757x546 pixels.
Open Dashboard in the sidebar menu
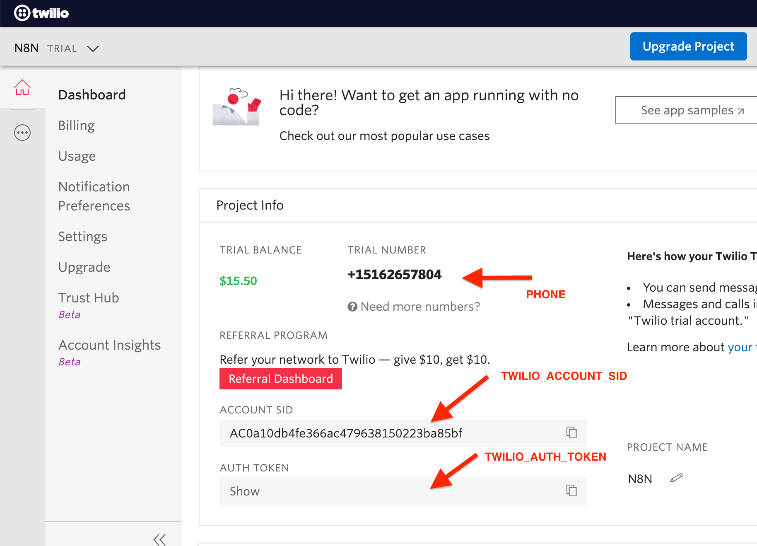tap(92, 95)
